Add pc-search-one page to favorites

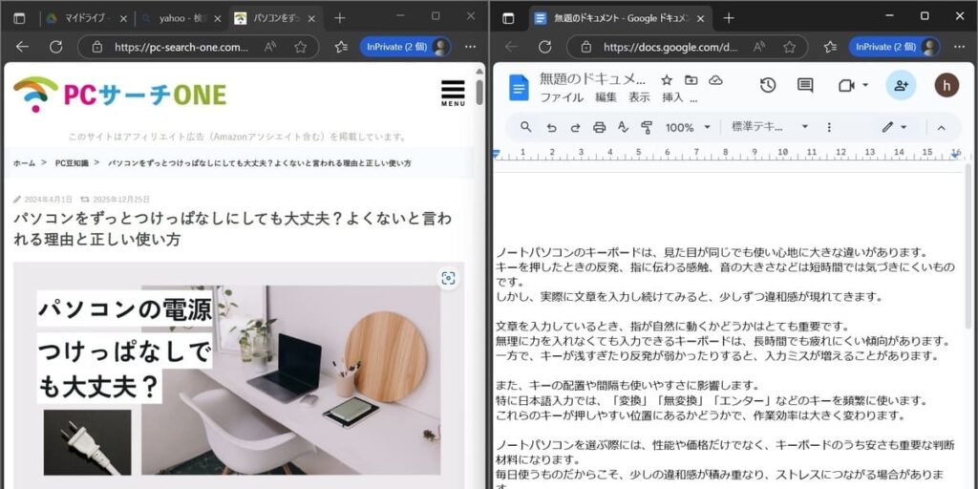301,47
